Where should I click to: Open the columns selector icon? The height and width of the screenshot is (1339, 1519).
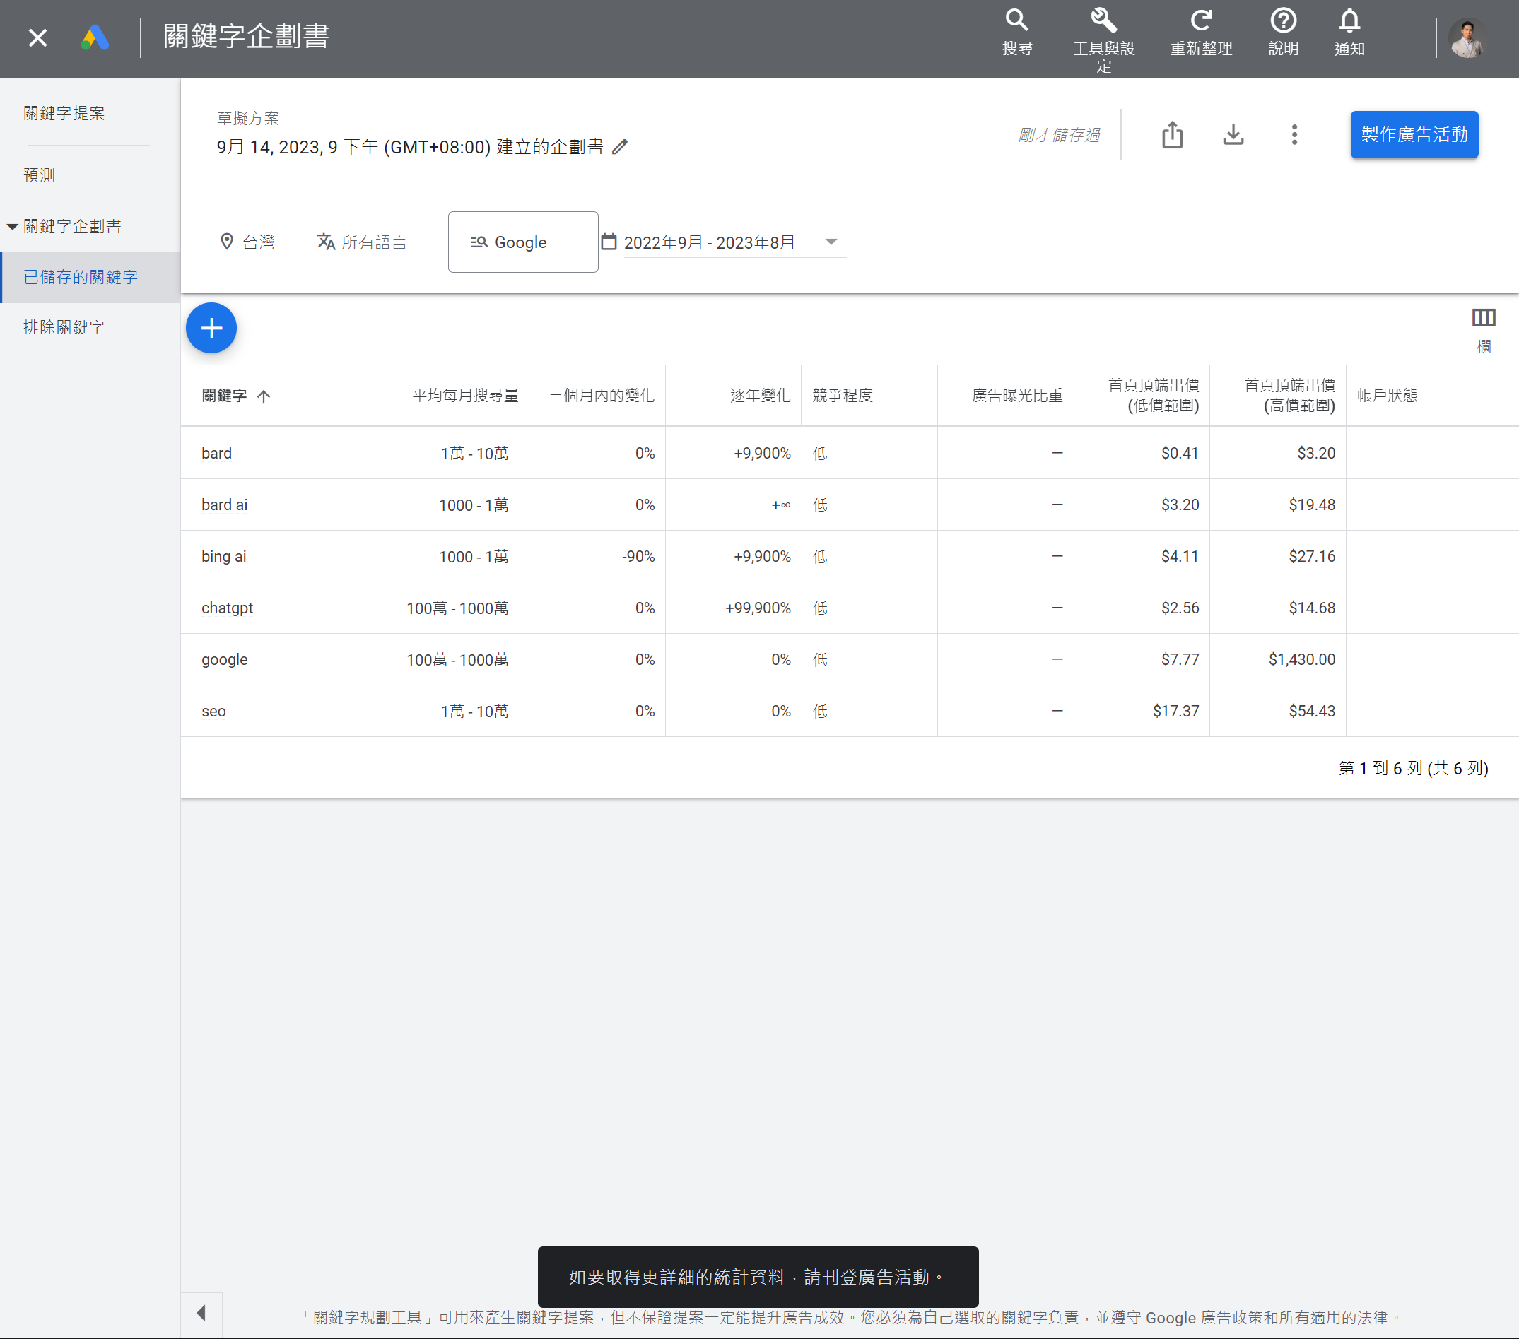coord(1484,319)
